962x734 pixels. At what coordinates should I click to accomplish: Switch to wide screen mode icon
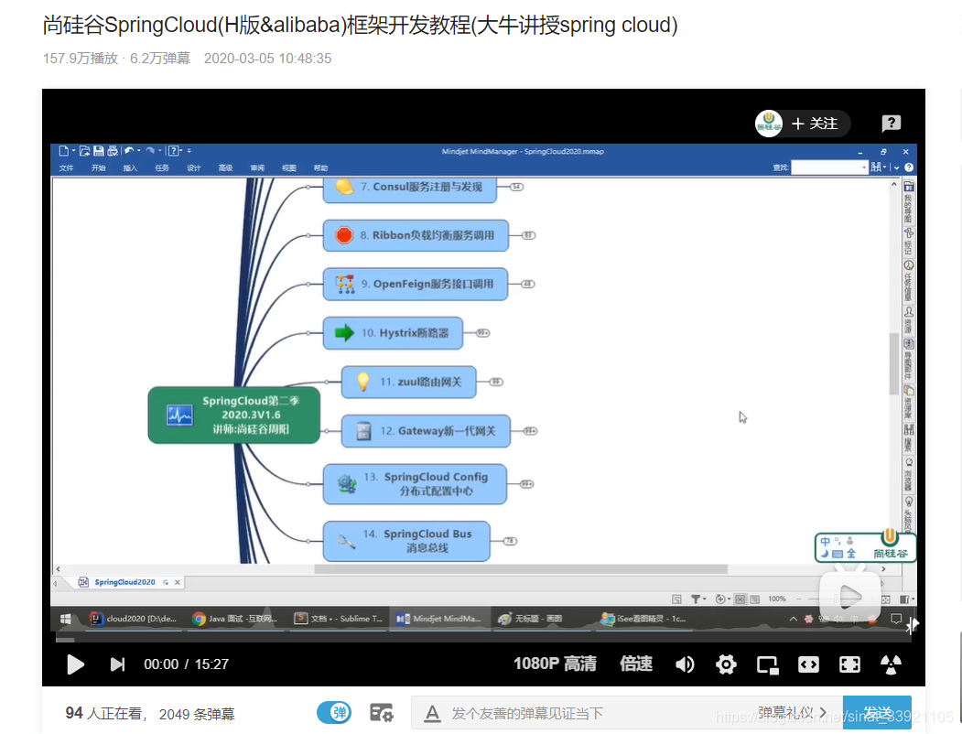tap(808, 664)
